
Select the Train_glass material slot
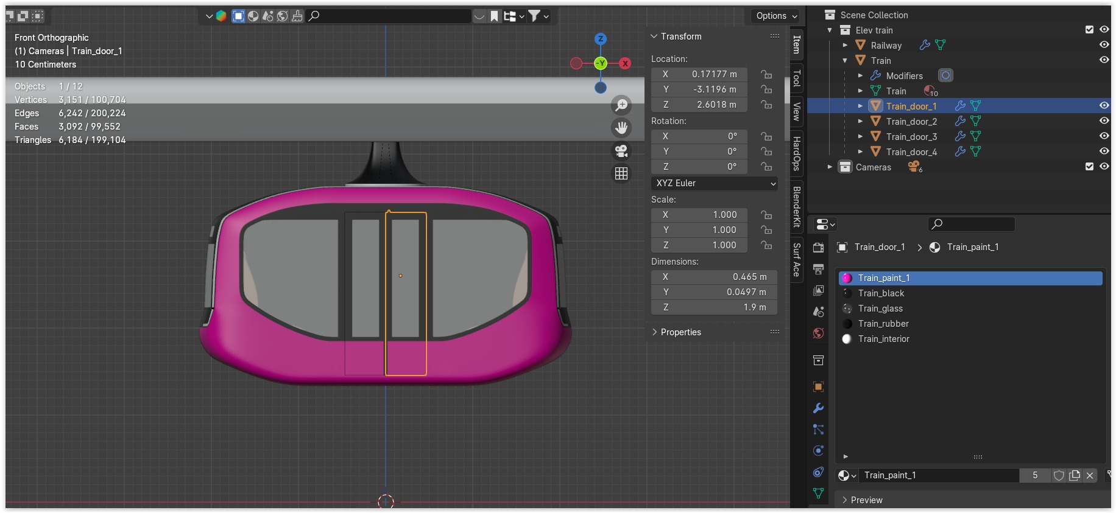[970, 309]
